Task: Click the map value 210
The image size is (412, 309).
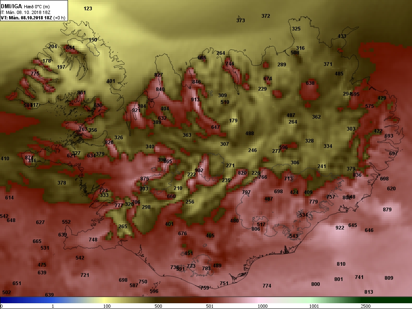Action: (x=178, y=188)
